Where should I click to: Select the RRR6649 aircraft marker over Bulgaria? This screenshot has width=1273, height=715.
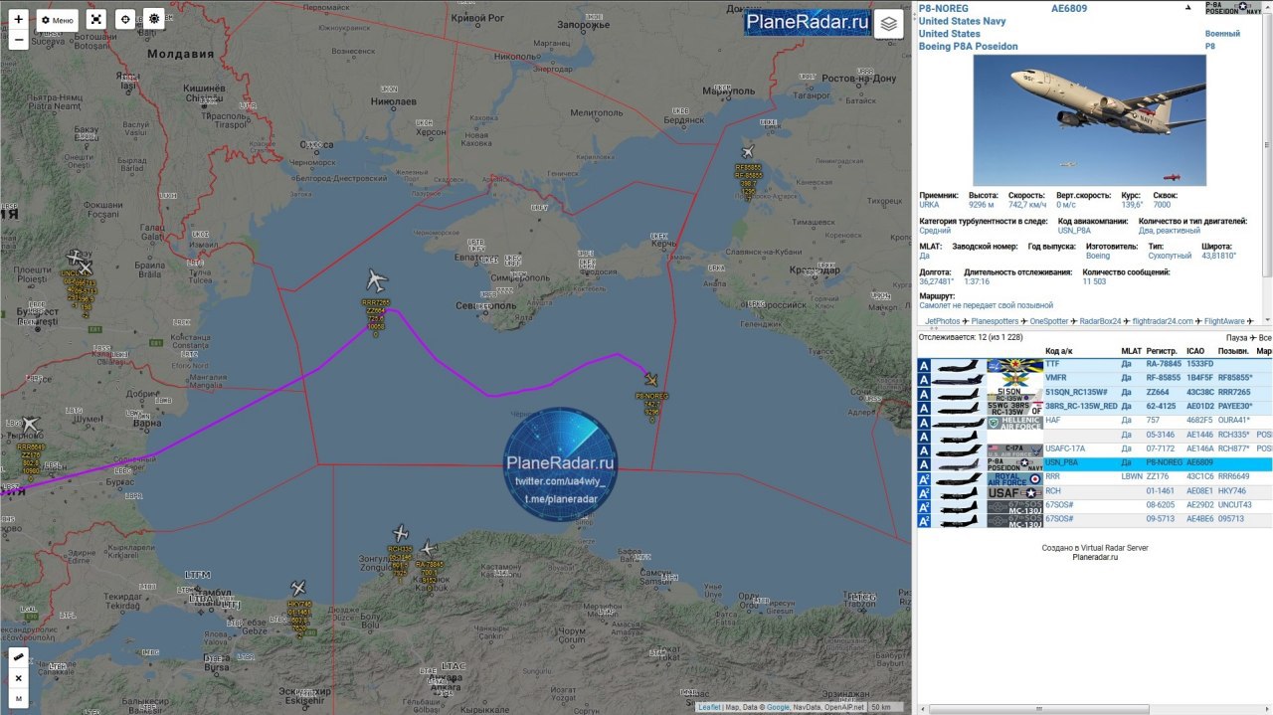tap(29, 425)
